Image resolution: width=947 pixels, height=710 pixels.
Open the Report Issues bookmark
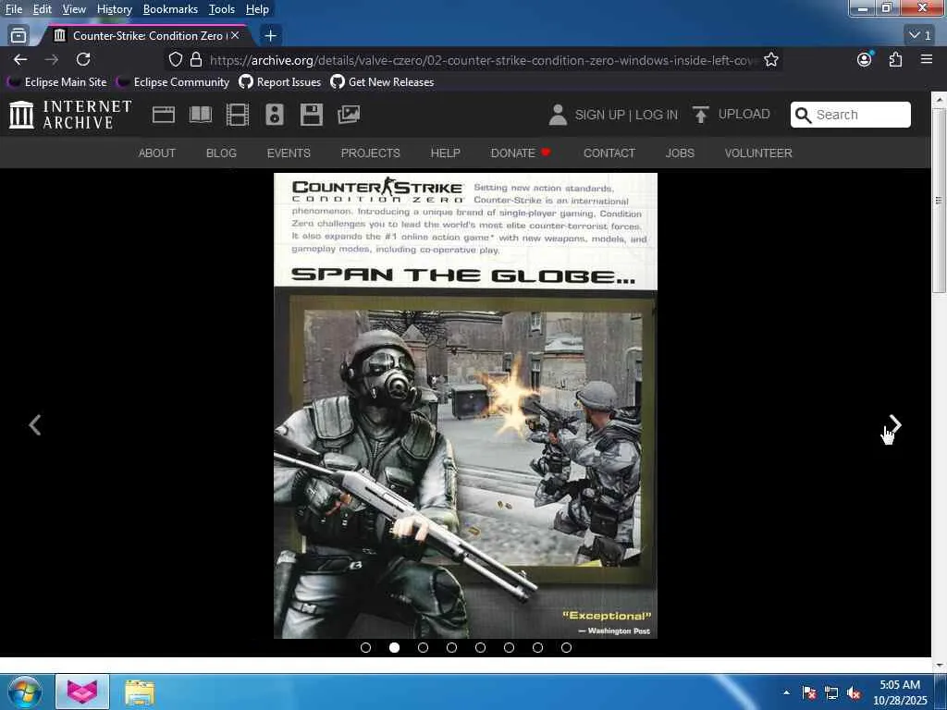(x=280, y=82)
